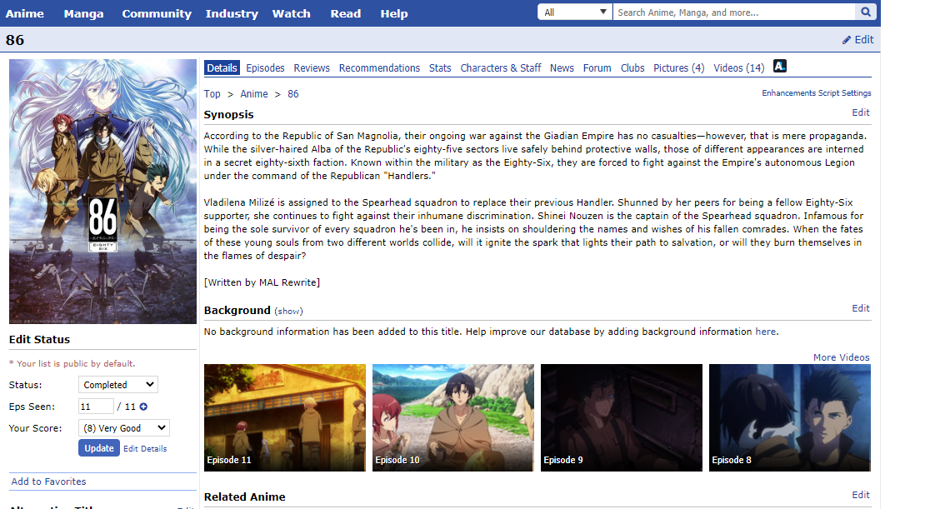The image size is (935, 509).
Task: Open the Status dropdown showing Completed
Action: pos(118,384)
